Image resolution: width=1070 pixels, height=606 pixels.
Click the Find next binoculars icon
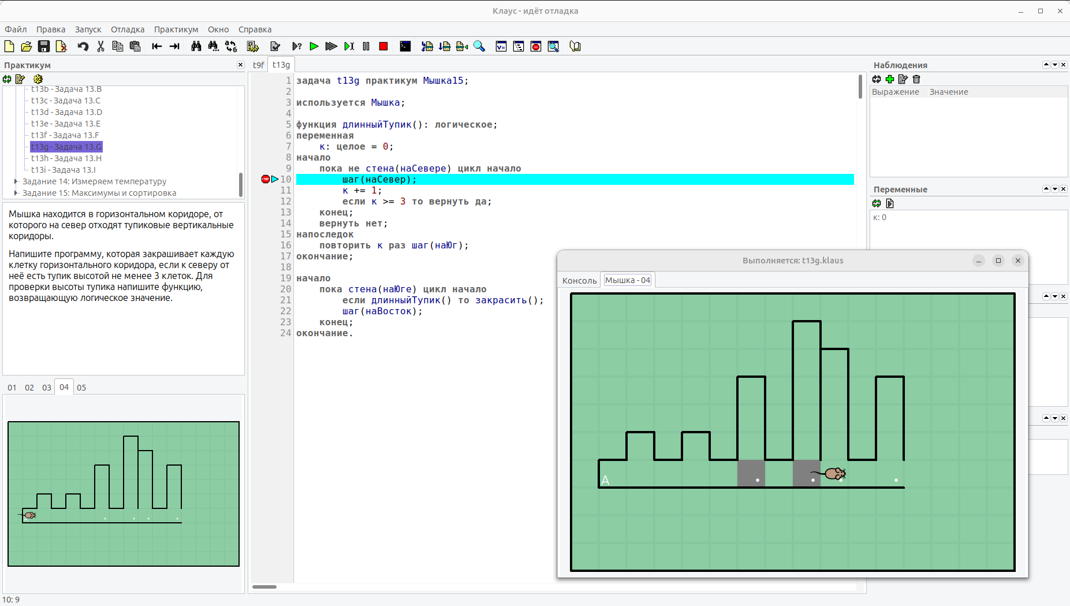coord(214,46)
